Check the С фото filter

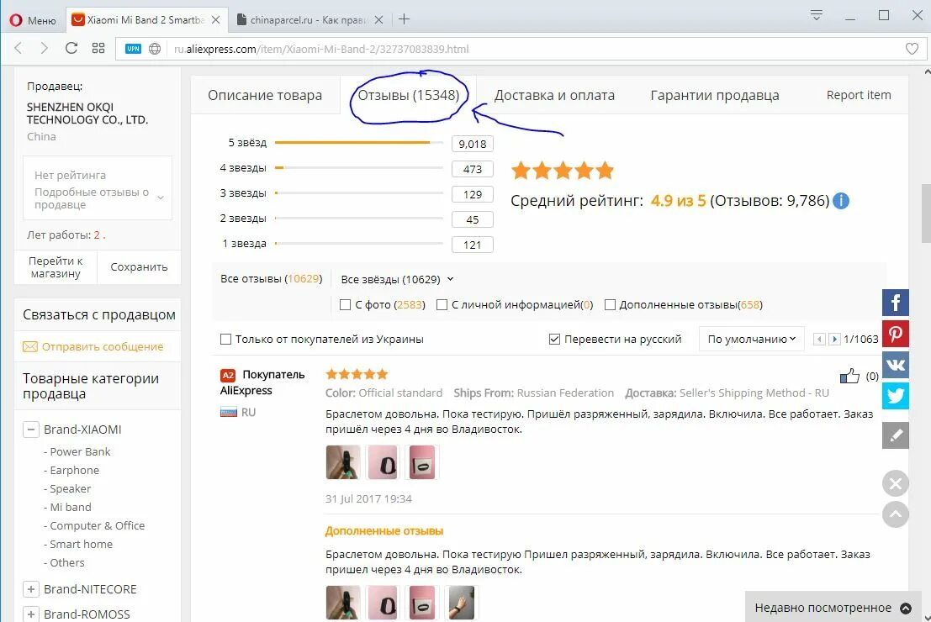click(345, 304)
